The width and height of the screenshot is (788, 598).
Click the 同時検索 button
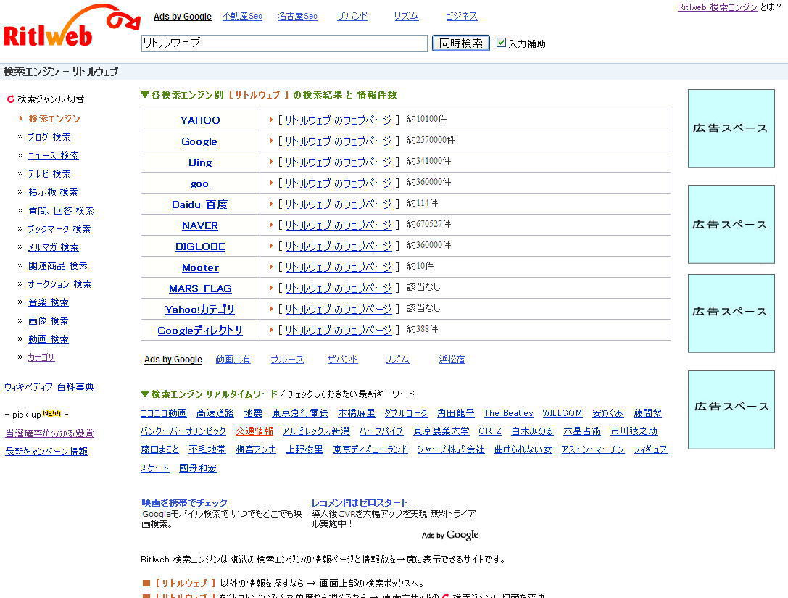point(461,43)
